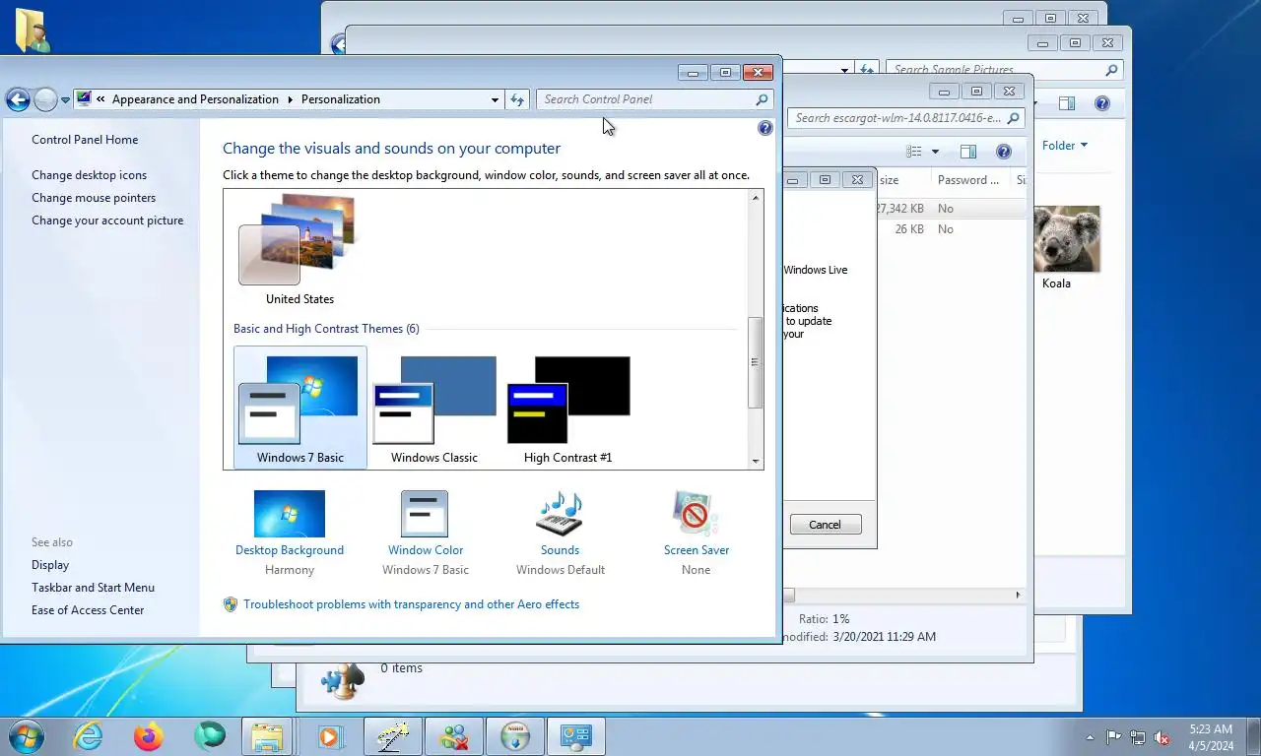Select the Windows Classic theme
The image size is (1261, 756).
point(434,409)
